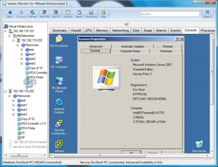218x167 pixels.
Task: Click in the Search input field
Action: (x=170, y=14)
